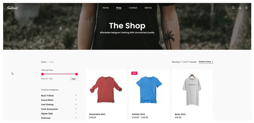Open the Hipster Style category
The width and height of the screenshot is (254, 123).
pyautogui.click(x=47, y=114)
